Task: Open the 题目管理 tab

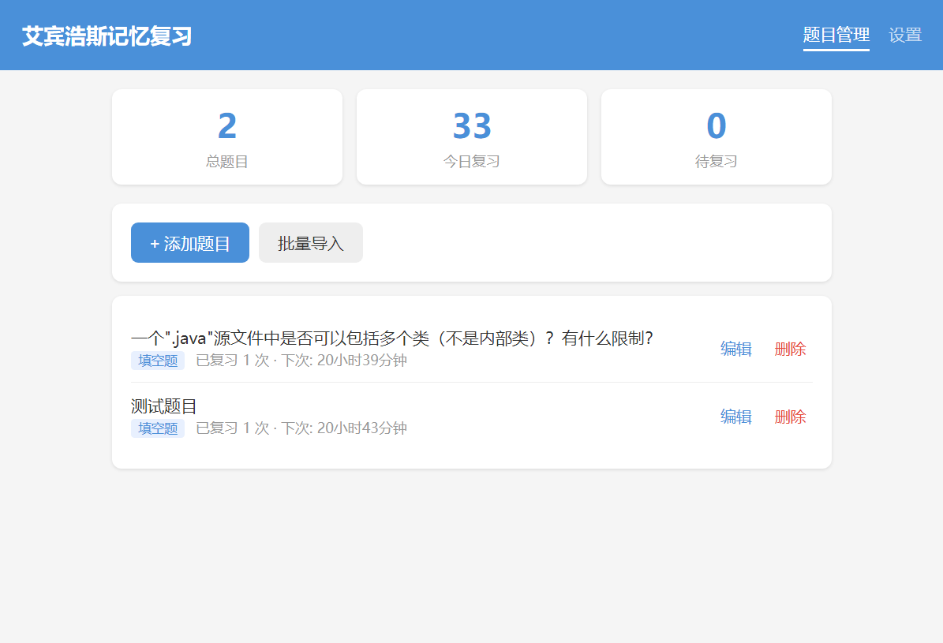Action: 836,36
